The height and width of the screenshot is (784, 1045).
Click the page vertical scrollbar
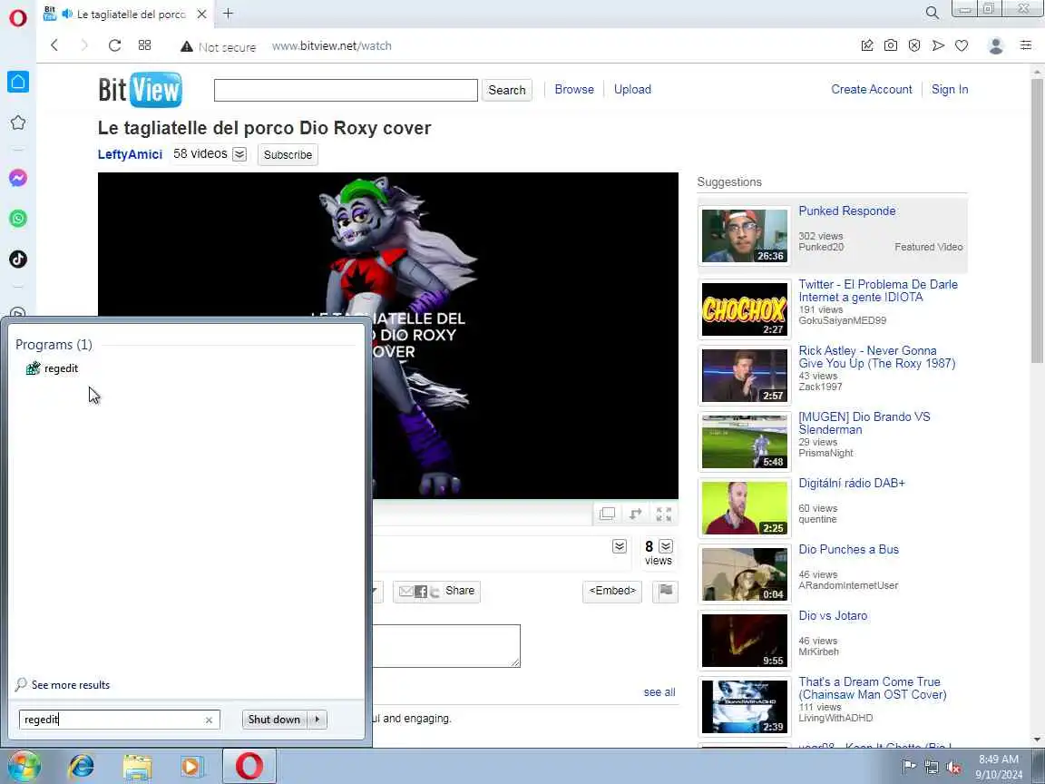(x=1037, y=220)
